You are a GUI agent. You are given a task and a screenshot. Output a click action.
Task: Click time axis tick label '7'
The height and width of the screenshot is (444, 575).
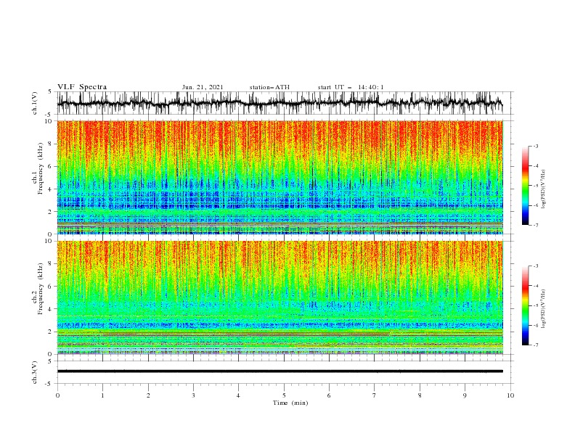pyautogui.click(x=374, y=395)
